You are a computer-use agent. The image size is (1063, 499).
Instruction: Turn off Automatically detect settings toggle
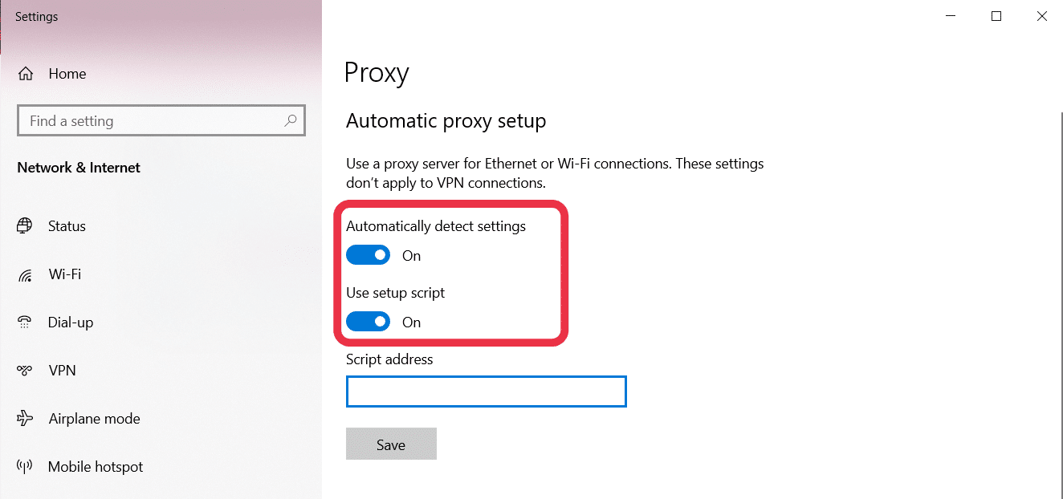click(x=368, y=256)
